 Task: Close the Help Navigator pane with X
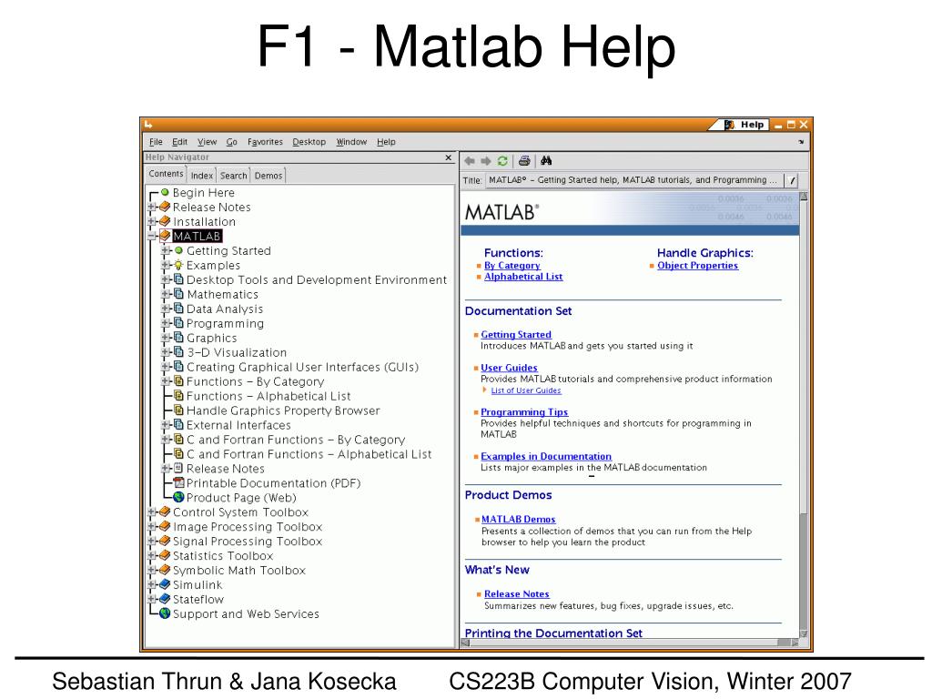(448, 157)
